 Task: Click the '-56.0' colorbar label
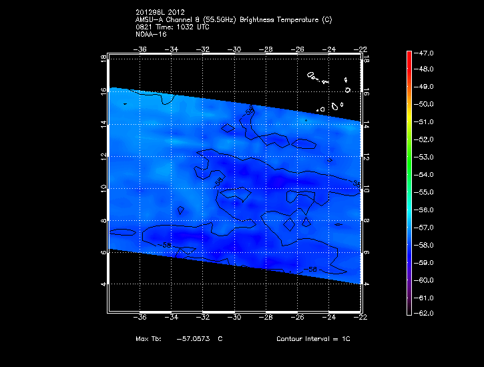pos(423,210)
